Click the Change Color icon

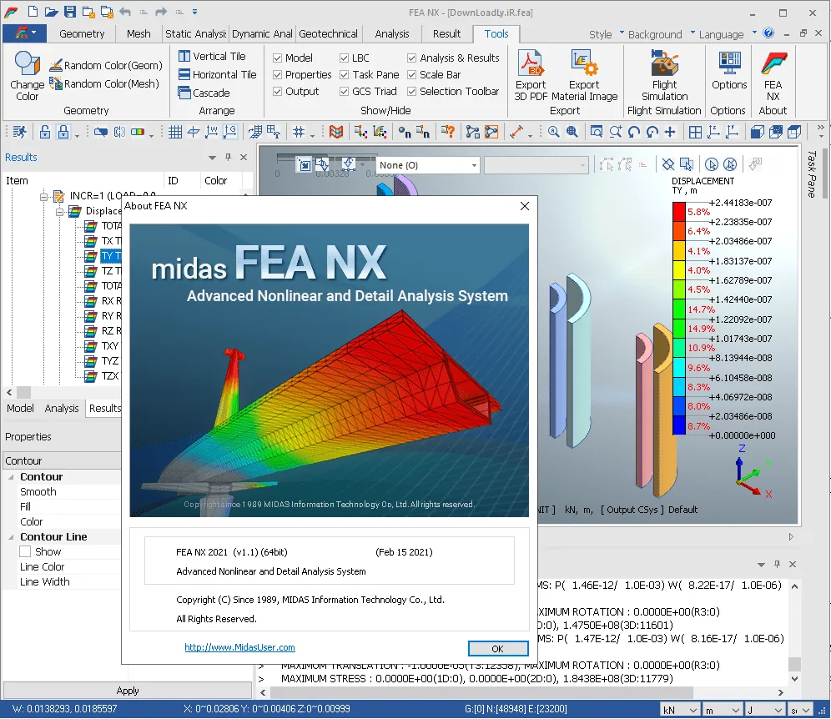[27, 64]
